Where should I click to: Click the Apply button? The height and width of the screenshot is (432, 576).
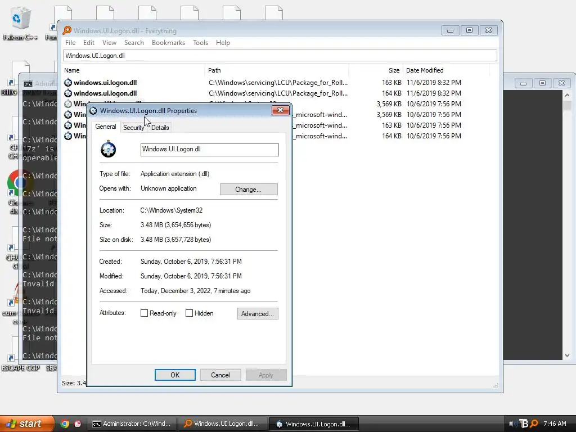pyautogui.click(x=266, y=375)
